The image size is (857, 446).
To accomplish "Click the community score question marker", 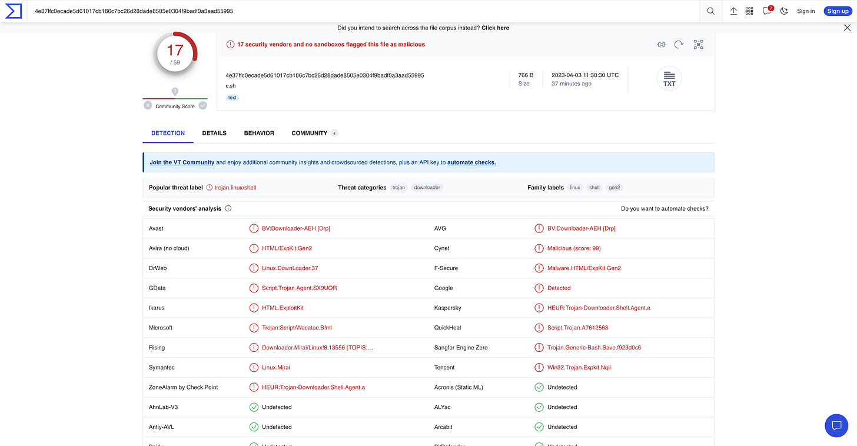I will [x=175, y=91].
